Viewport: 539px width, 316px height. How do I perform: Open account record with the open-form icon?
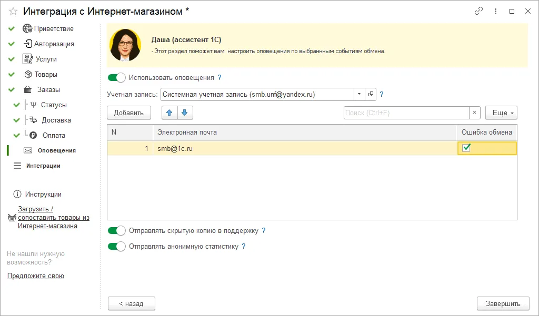pyautogui.click(x=371, y=95)
